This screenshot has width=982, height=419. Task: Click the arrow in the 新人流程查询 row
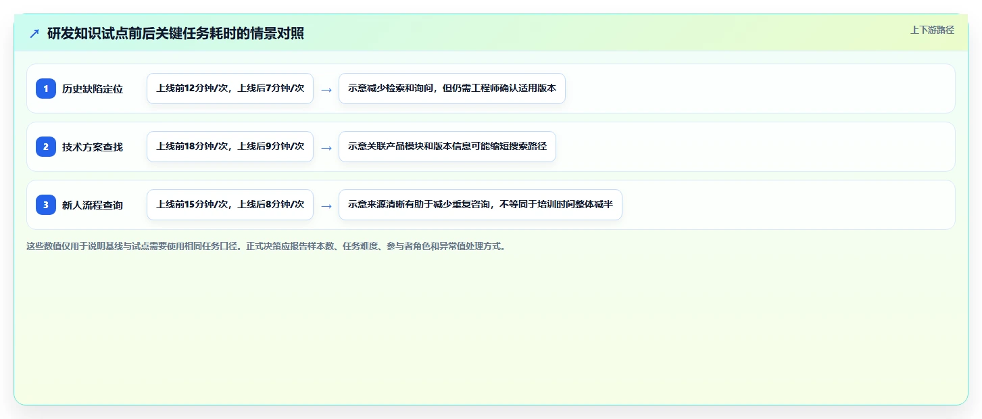(x=326, y=205)
